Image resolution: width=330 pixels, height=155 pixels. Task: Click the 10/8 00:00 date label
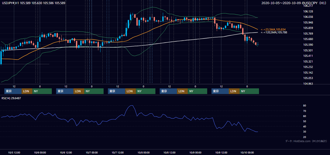click(144, 153)
